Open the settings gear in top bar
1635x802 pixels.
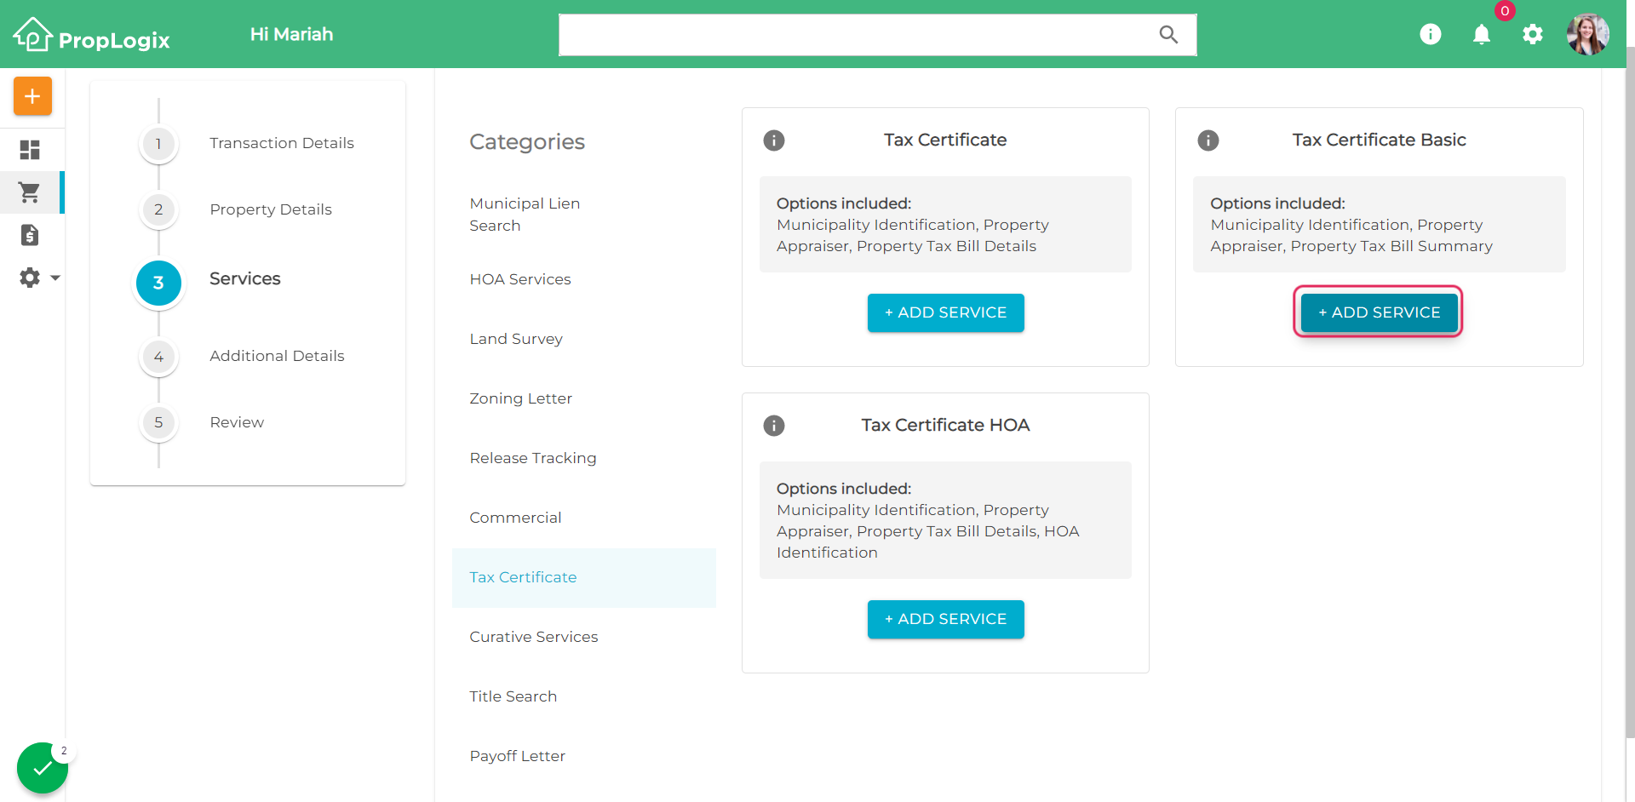pyautogui.click(x=1533, y=34)
